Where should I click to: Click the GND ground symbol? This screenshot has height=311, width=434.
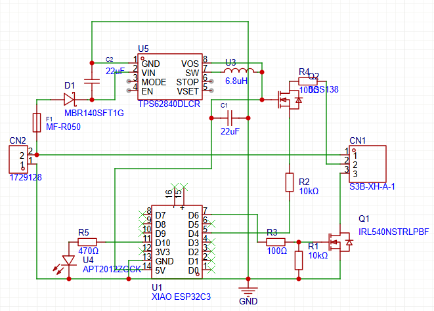pos(248,291)
